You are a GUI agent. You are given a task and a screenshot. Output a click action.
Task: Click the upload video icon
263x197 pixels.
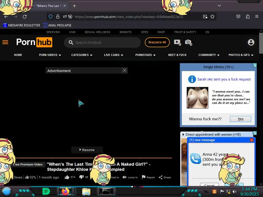177,42
